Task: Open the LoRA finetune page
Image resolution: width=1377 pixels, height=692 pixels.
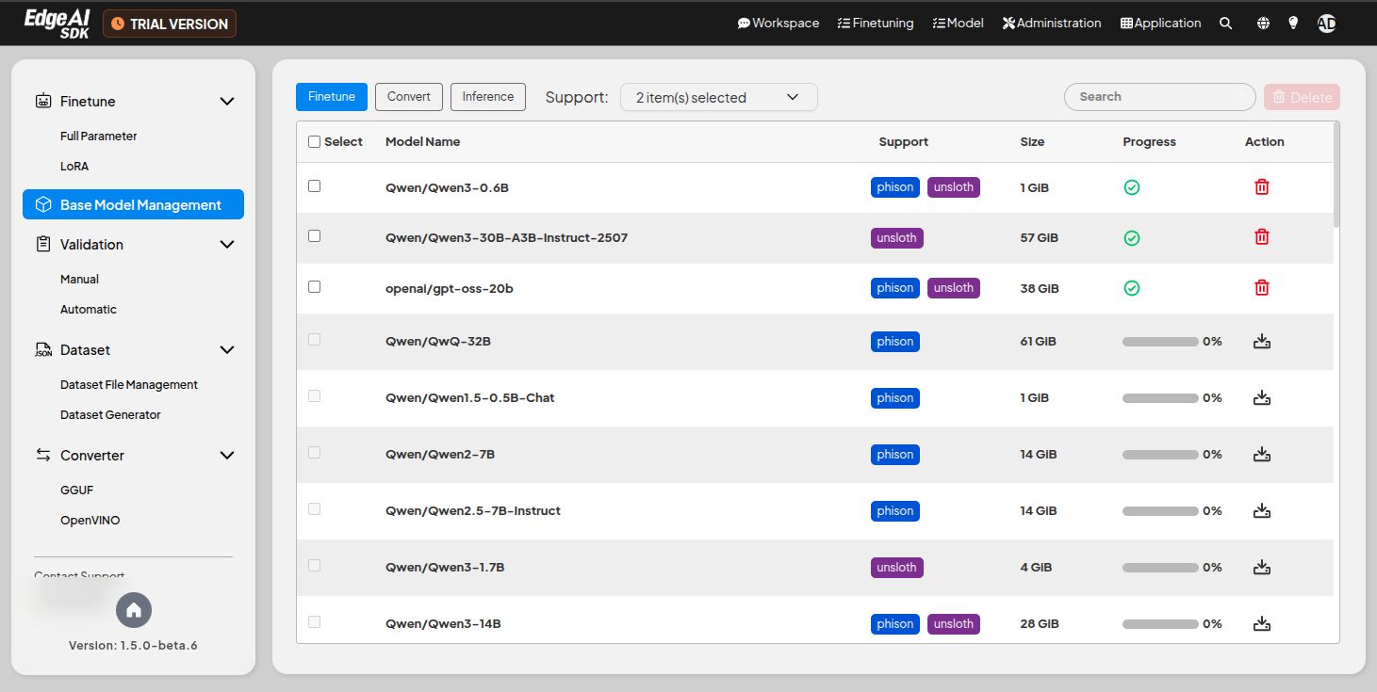Action: click(74, 166)
